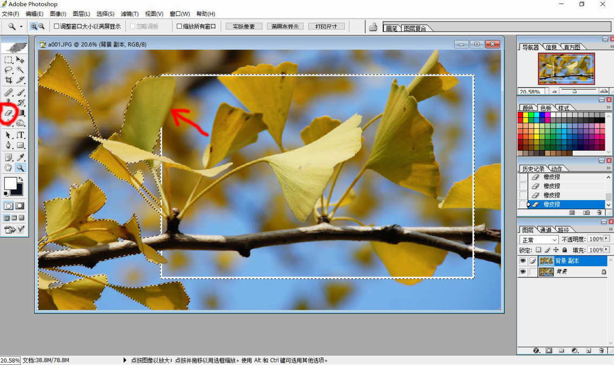This screenshot has width=614, height=365.
Task: Select the Path Selection arrow tool
Action: [x=8, y=135]
